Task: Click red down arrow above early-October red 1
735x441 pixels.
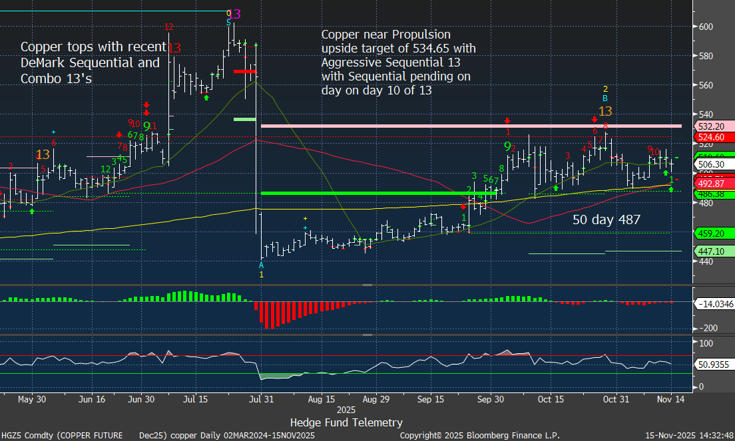Action: (507, 120)
